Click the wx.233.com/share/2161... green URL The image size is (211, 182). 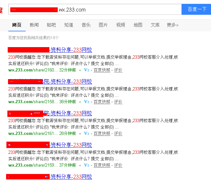coord(33,134)
